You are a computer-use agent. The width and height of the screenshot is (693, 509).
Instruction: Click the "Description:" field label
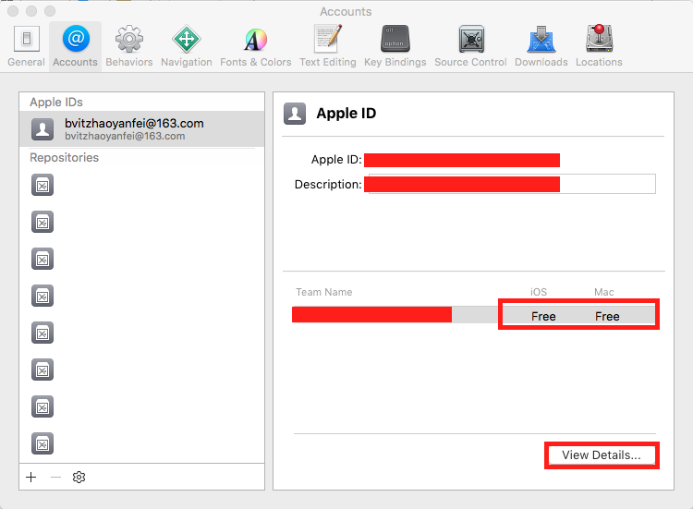coord(328,184)
